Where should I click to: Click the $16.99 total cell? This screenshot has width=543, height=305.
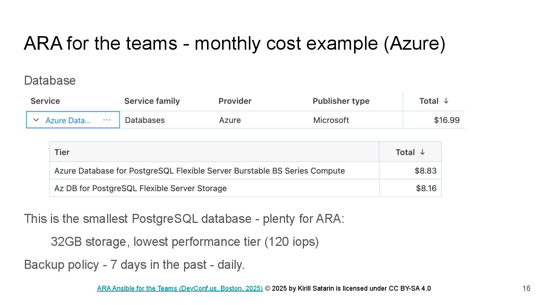click(x=446, y=120)
